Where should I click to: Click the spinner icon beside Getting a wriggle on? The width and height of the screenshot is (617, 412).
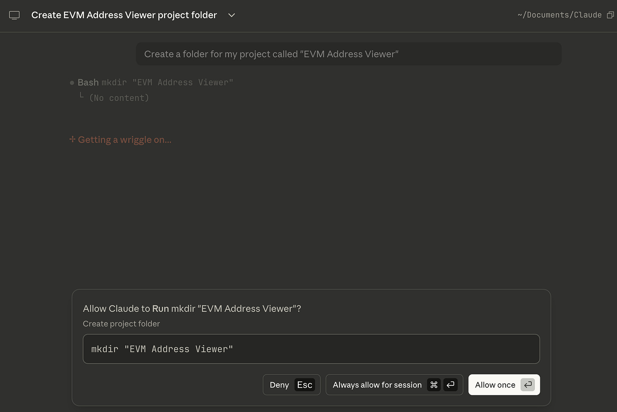(72, 139)
